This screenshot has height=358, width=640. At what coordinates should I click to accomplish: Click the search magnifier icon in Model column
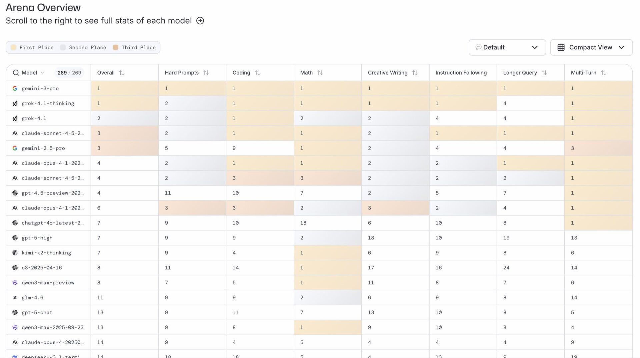[16, 73]
